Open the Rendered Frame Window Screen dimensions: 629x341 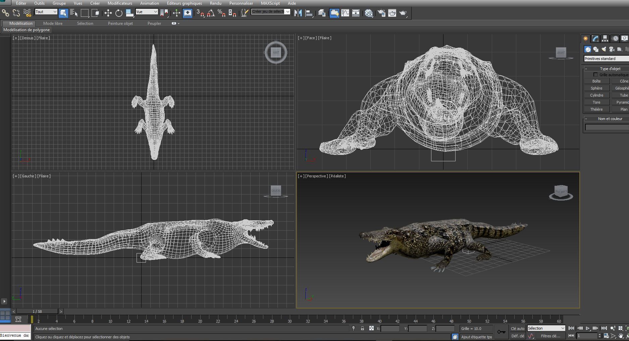[392, 13]
